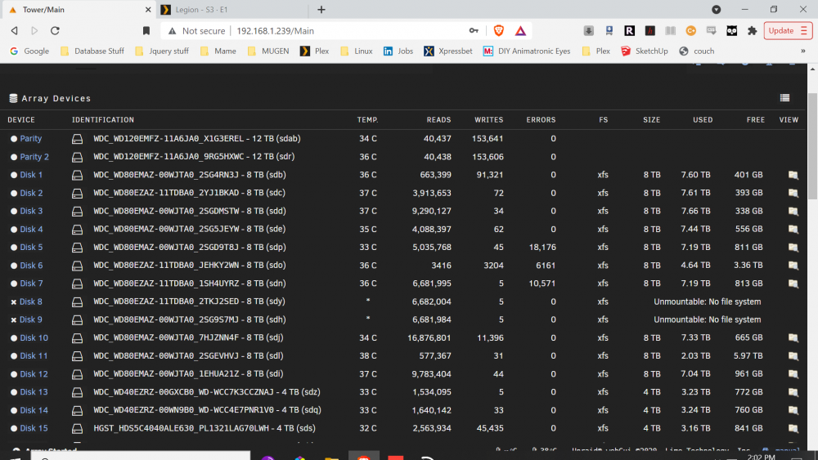
Task: Browse Disk 12 contents via view icon
Action: 793,374
